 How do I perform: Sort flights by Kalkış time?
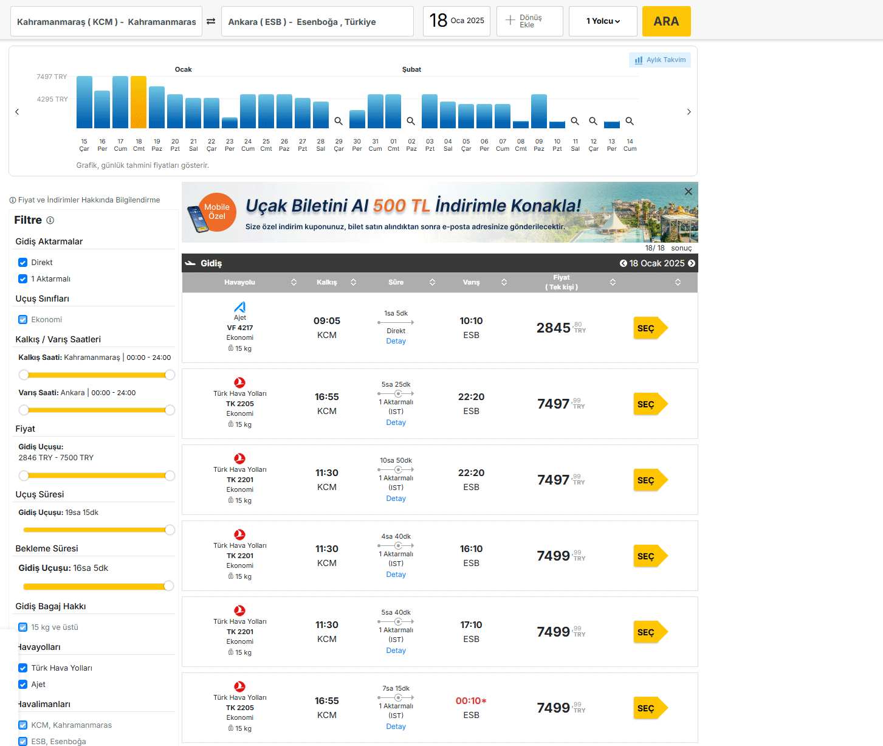point(353,282)
